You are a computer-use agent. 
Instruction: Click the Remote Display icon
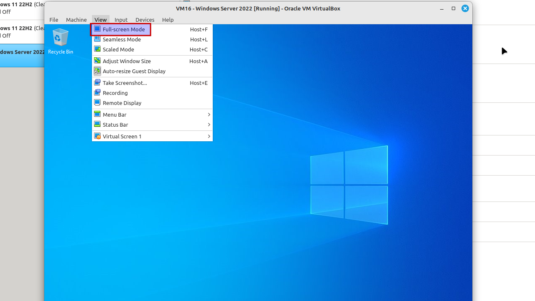point(97,102)
